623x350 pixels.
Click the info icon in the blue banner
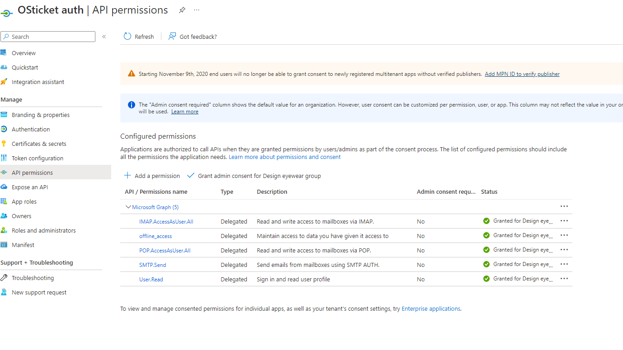[x=132, y=105]
